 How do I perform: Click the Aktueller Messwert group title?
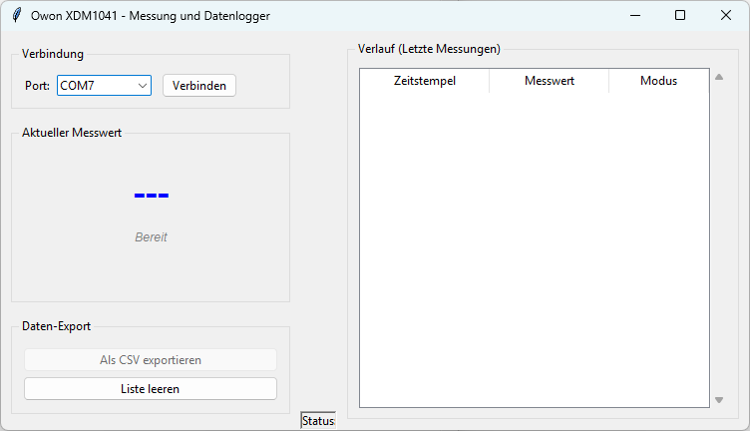pos(72,133)
